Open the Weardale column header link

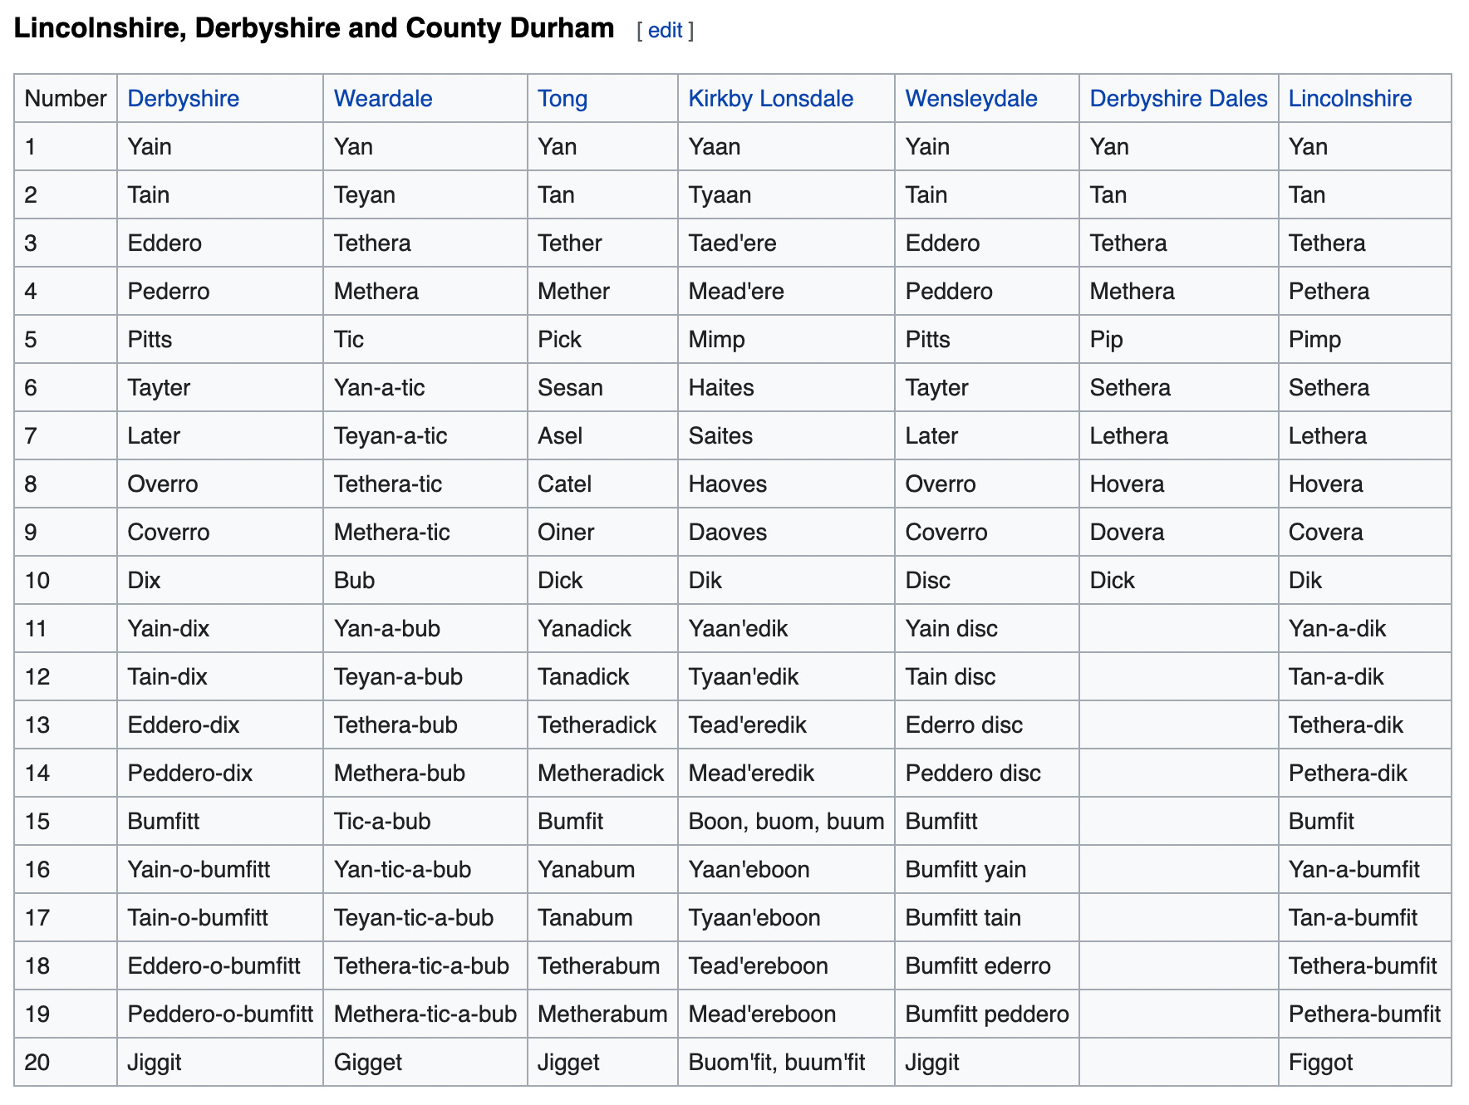tap(383, 99)
